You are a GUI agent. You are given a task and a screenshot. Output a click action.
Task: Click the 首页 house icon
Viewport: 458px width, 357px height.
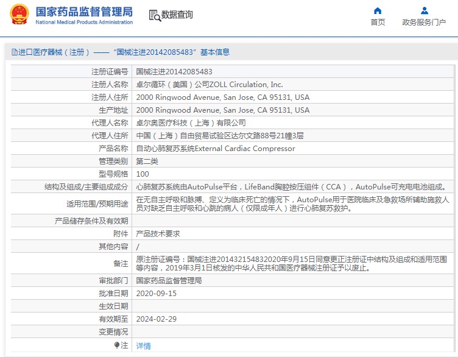pos(378,10)
